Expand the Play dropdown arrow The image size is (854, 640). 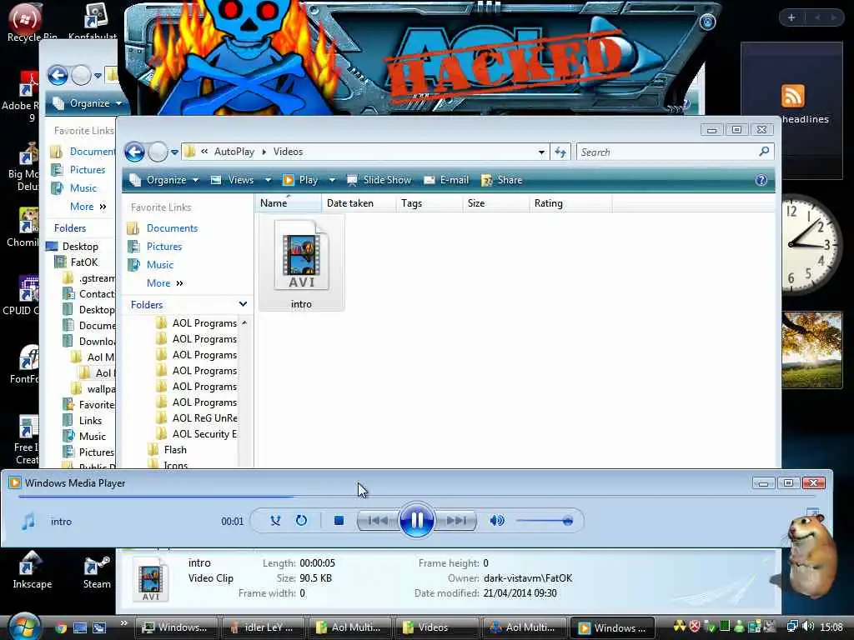click(332, 180)
